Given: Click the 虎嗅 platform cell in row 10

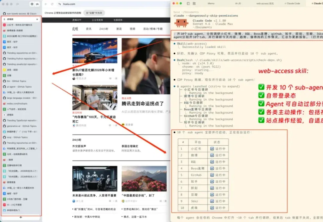Looking at the screenshot, I should [x=194, y=208].
